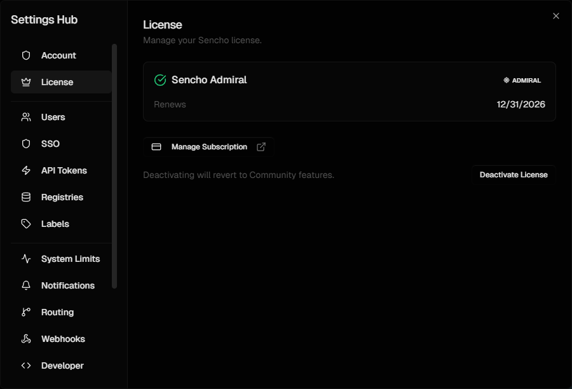The height and width of the screenshot is (389, 572).
Task: Open Notifications settings
Action: pyautogui.click(x=61, y=285)
